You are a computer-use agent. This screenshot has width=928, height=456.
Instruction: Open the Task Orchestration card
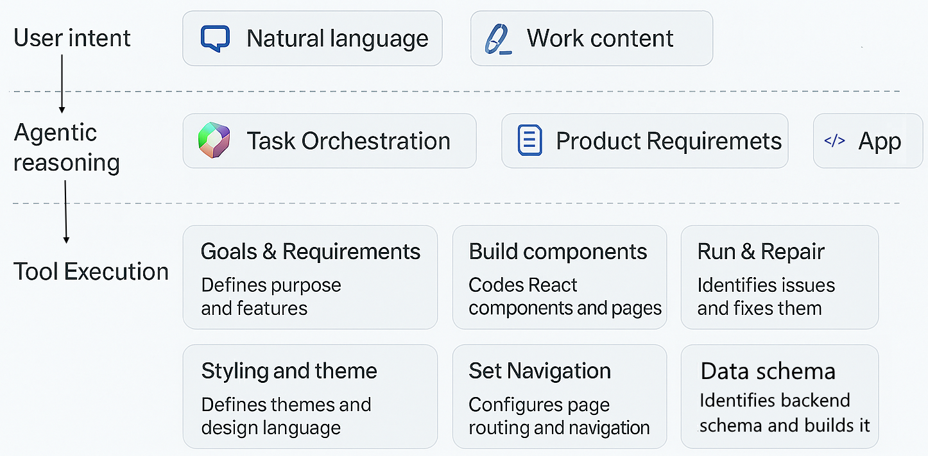pyautogui.click(x=329, y=141)
